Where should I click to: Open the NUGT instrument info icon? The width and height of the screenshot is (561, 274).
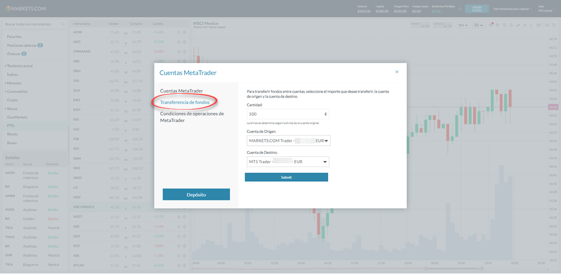tap(185, 216)
